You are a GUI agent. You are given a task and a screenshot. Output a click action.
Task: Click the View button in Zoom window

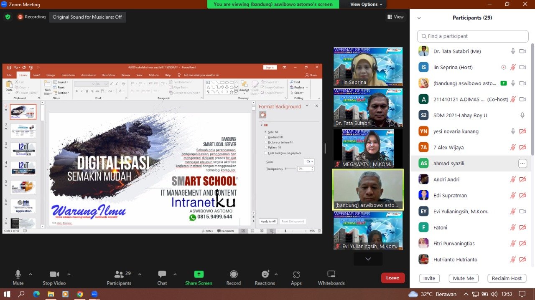395,17
